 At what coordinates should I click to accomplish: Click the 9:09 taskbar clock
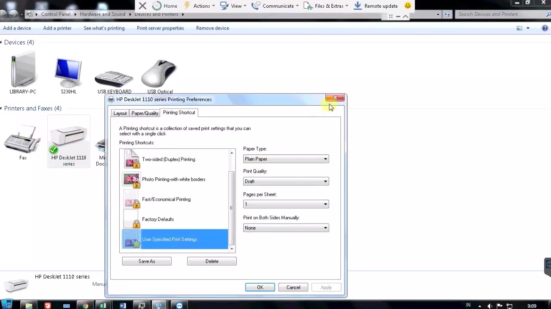tap(532, 306)
